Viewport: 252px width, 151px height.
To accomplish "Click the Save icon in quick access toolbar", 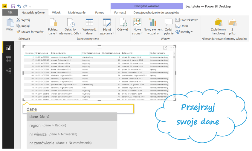I will [13, 6].
